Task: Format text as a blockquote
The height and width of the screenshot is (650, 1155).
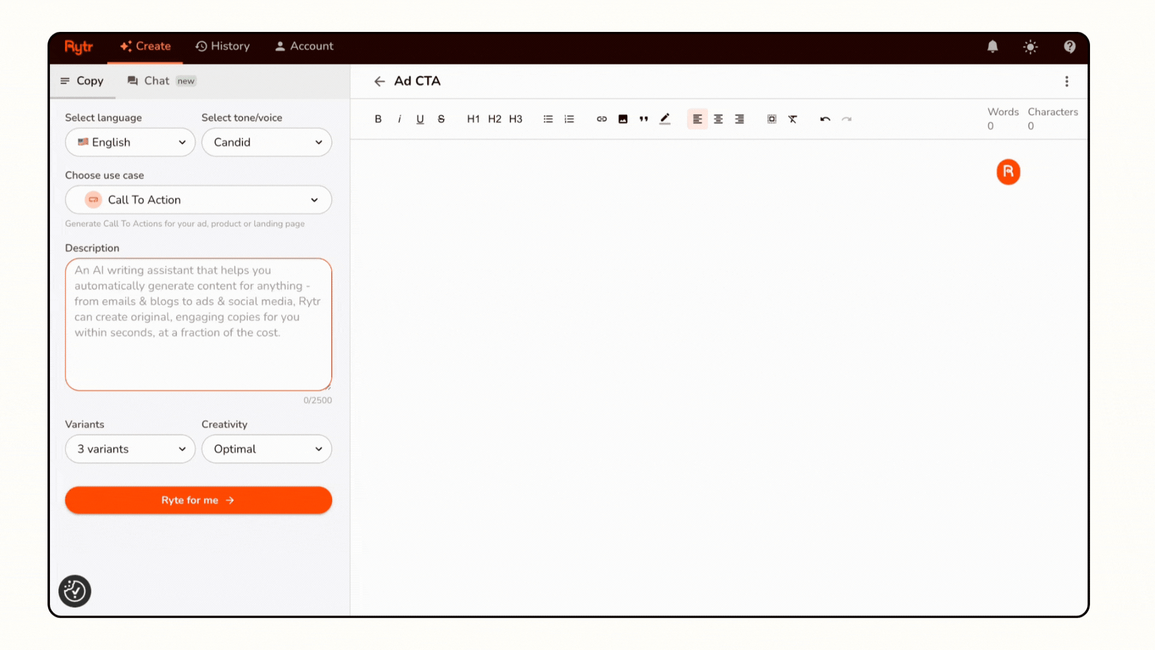Action: click(x=643, y=119)
